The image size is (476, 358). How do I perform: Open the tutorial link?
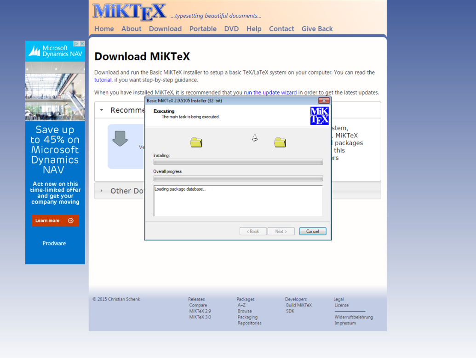pyautogui.click(x=103, y=80)
